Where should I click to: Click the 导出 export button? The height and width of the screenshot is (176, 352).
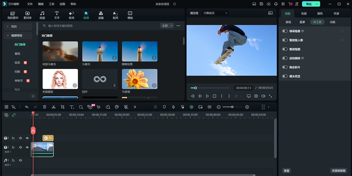[x=309, y=4]
